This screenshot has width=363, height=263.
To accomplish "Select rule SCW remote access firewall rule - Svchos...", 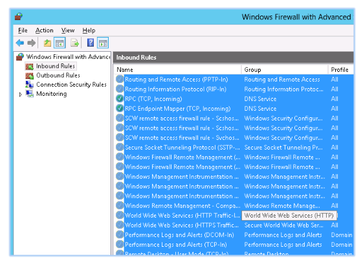I will [182, 138].
